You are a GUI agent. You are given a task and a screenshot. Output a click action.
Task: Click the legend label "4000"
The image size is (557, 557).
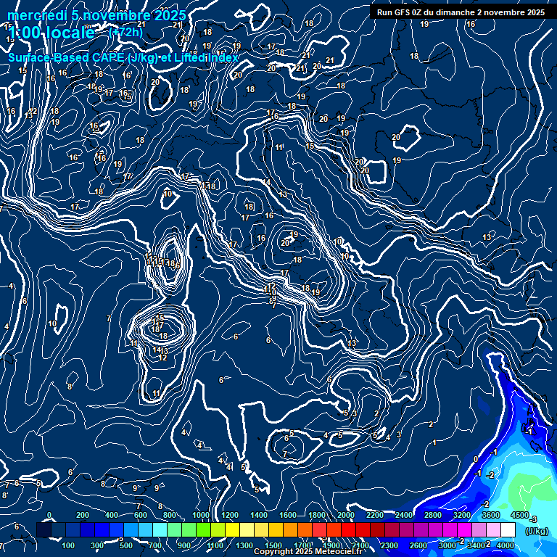(x=506, y=545)
